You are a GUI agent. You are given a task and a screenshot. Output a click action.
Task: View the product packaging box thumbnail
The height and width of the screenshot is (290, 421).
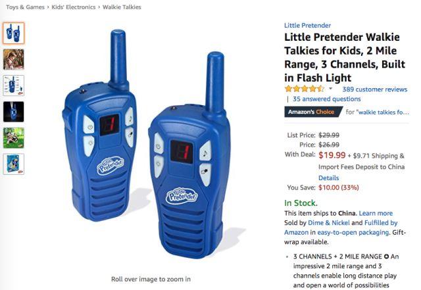tap(13, 164)
